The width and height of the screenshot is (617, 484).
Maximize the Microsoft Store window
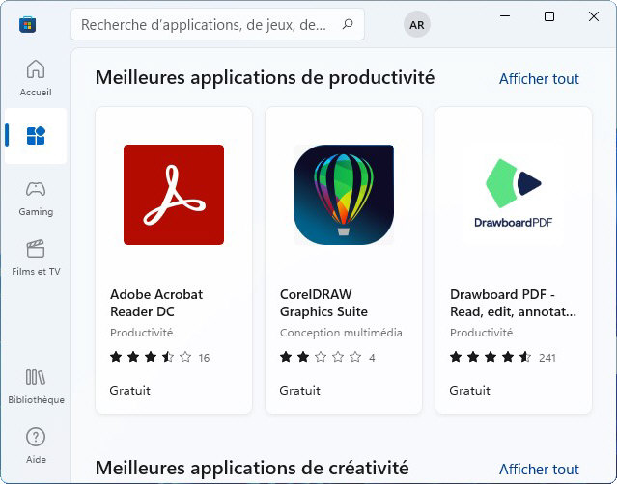549,16
